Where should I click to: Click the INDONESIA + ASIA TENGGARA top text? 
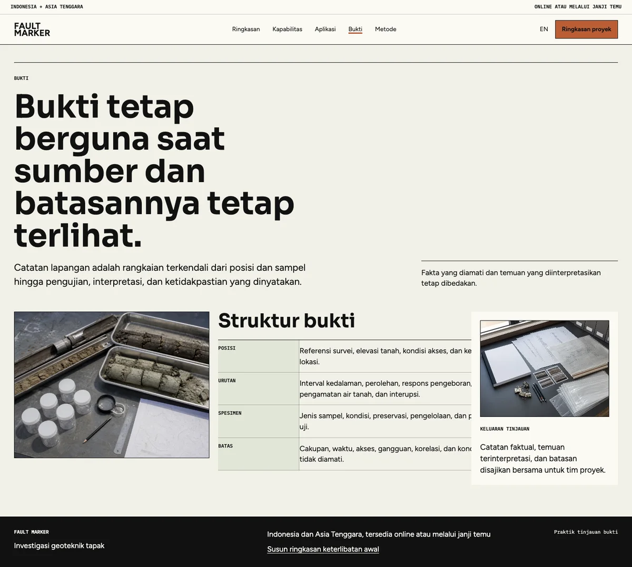pos(47,7)
